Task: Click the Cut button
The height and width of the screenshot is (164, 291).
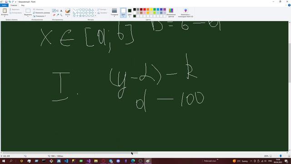Action: [x=15, y=9]
